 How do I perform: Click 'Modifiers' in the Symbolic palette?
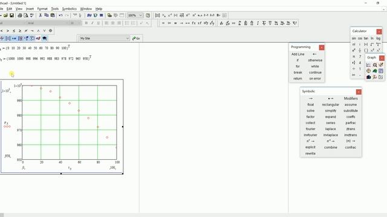(351, 98)
